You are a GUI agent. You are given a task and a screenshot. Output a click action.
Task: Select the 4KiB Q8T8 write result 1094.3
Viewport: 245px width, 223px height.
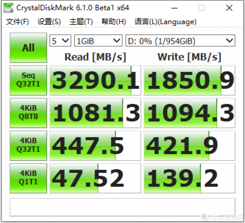point(190,113)
